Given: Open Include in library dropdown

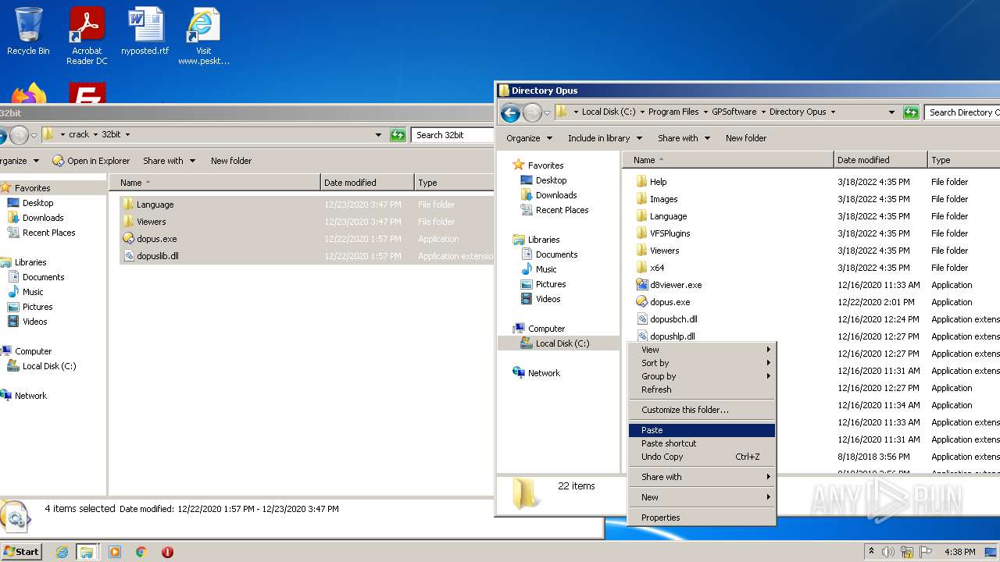Looking at the screenshot, I should [605, 138].
